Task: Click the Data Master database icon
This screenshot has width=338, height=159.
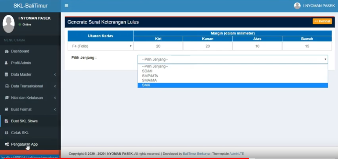Action: point(6,74)
